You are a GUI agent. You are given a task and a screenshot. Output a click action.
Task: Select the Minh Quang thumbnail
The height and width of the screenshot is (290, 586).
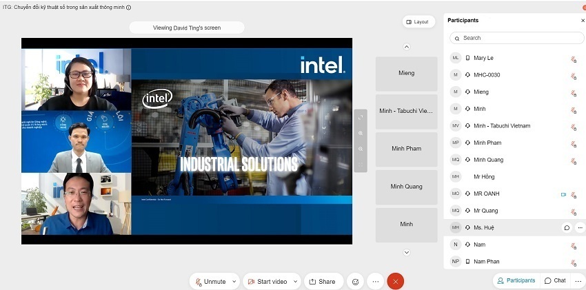[406, 187]
